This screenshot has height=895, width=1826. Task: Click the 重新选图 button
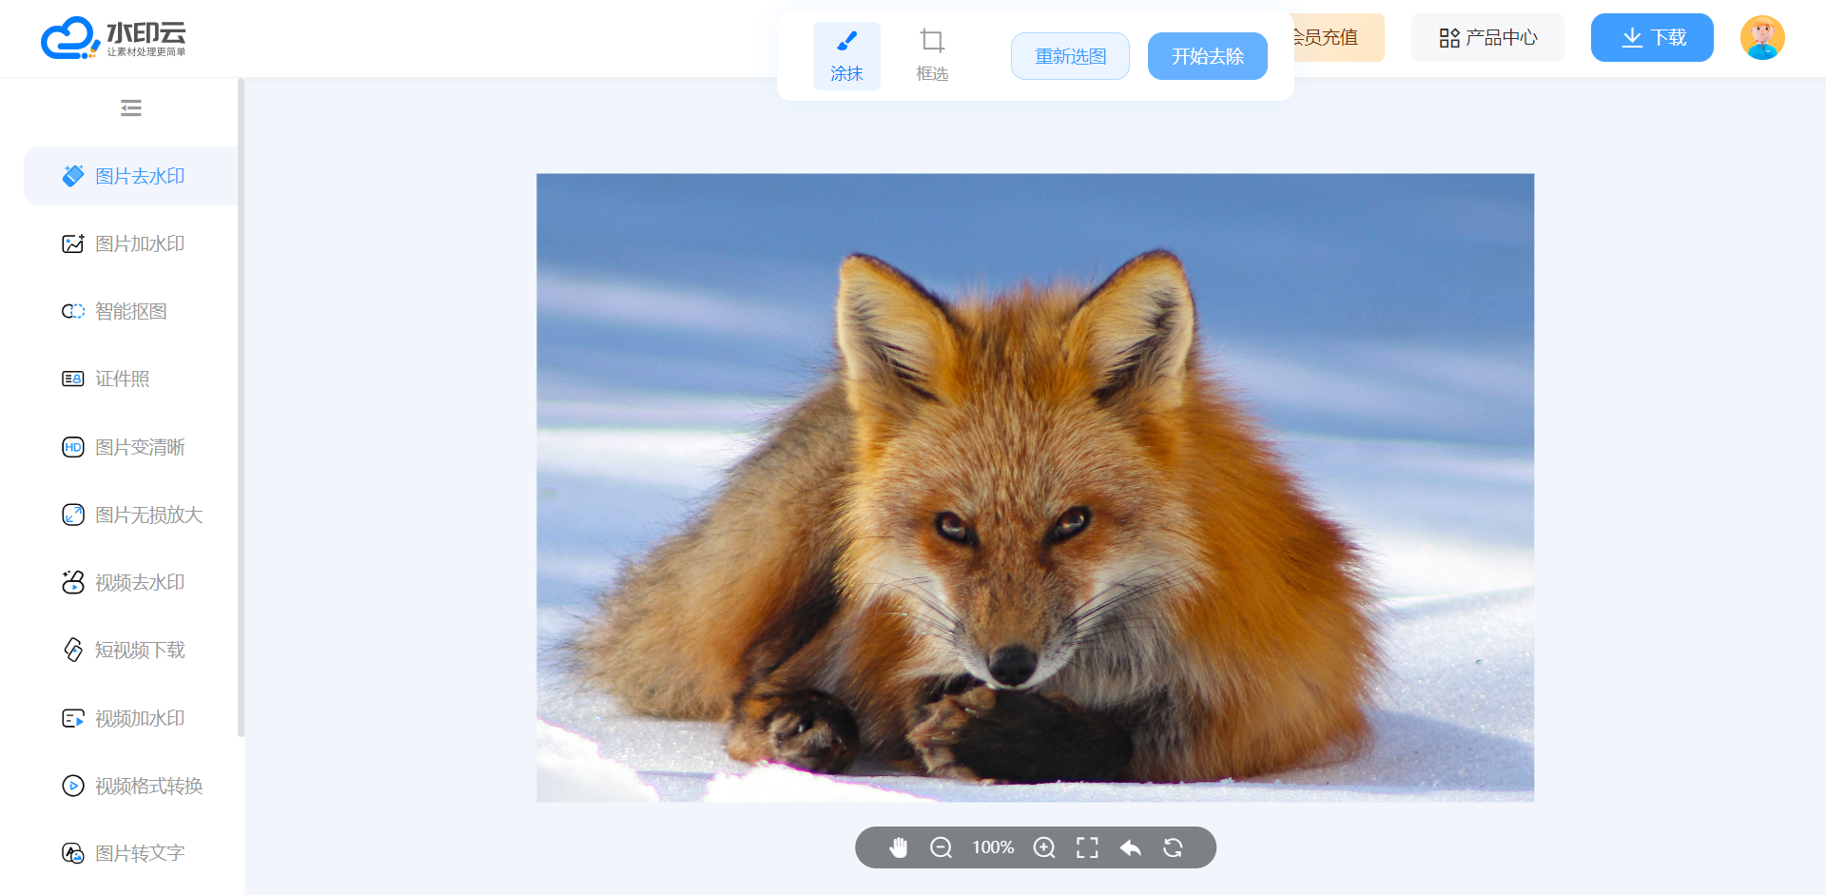[1070, 56]
